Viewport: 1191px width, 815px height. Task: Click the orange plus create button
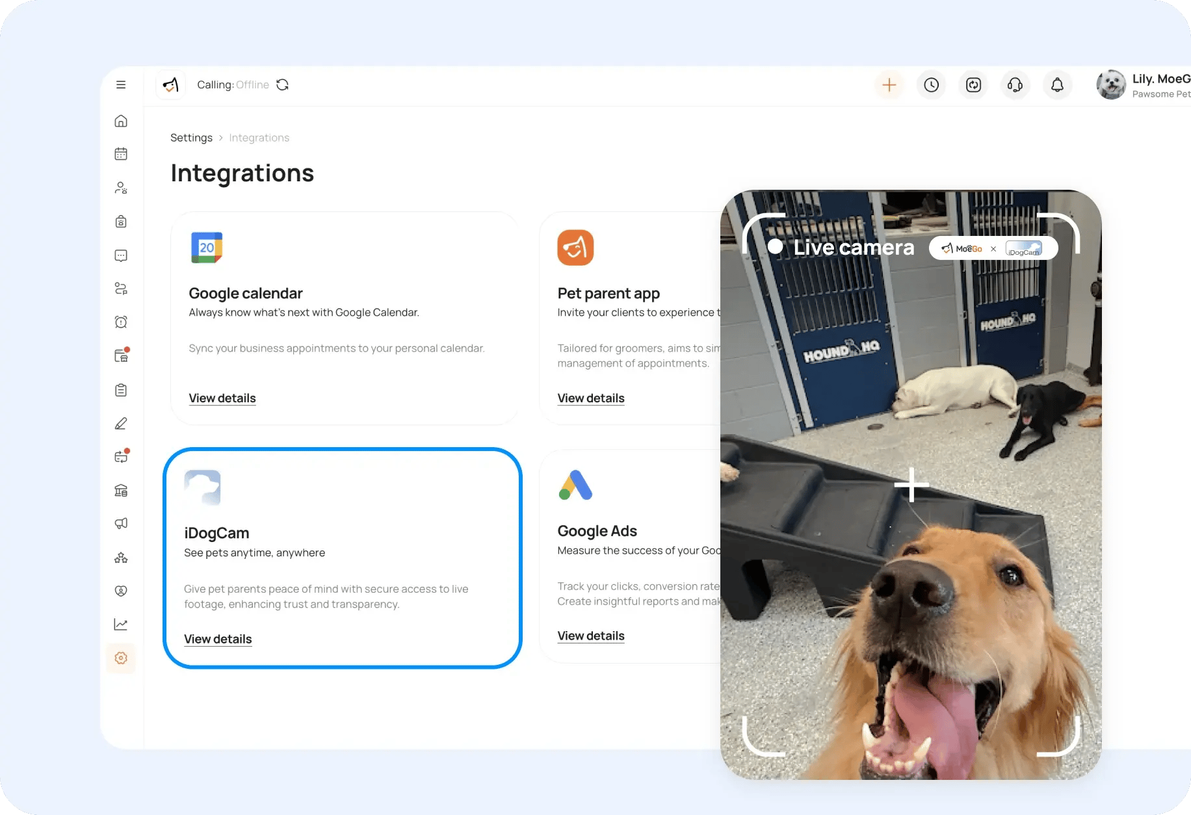click(889, 85)
